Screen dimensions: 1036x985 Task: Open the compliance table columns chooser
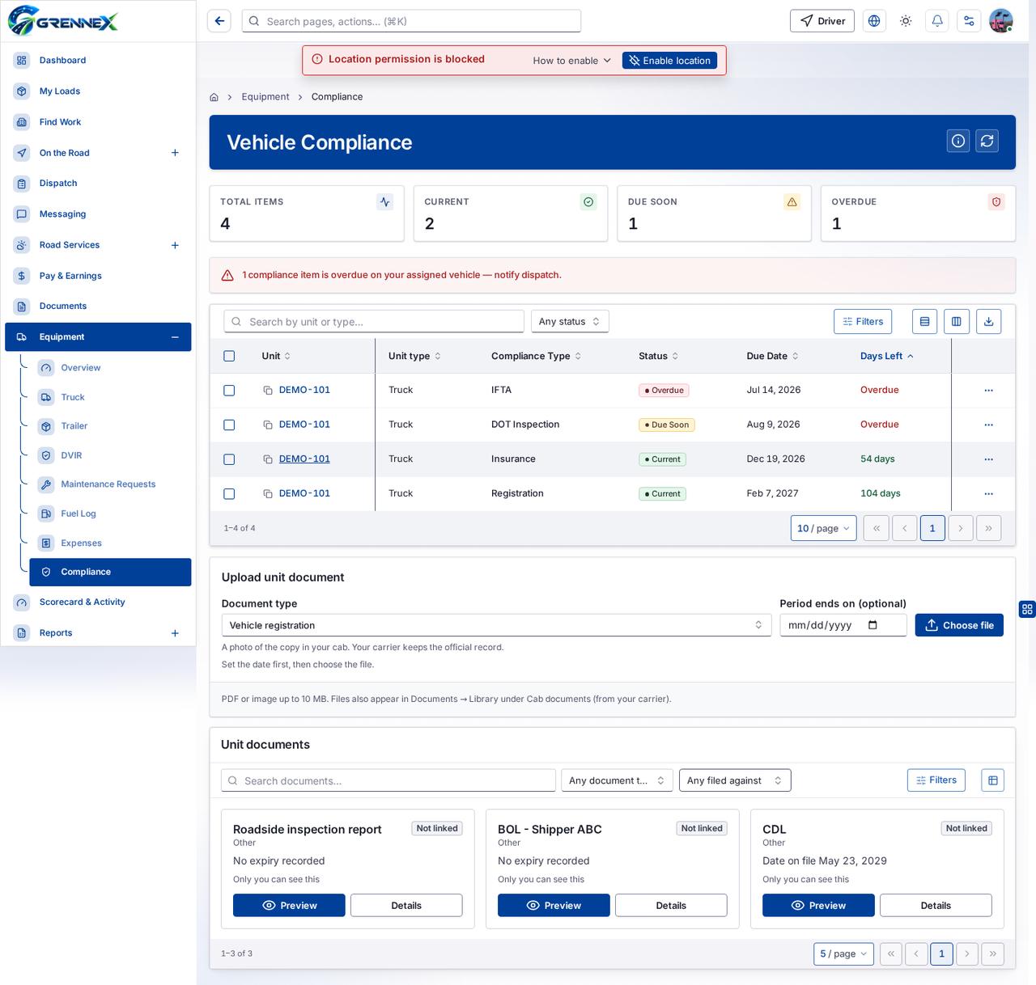(956, 322)
